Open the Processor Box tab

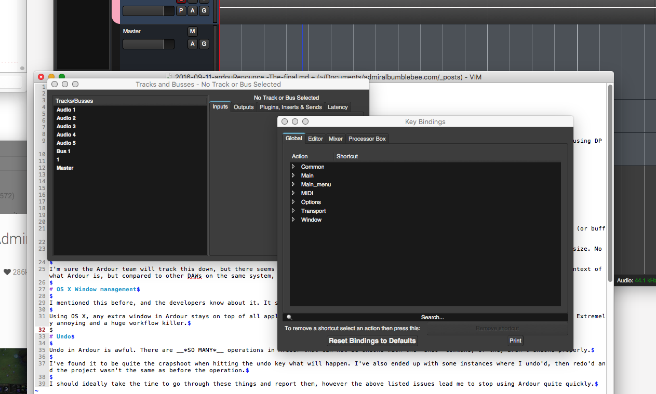click(x=367, y=139)
